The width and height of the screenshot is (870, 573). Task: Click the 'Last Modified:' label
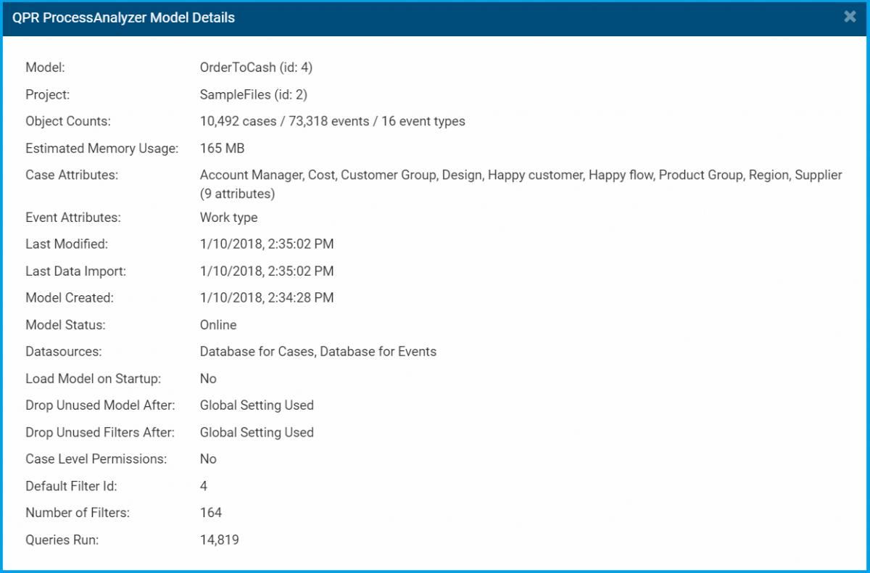pyautogui.click(x=67, y=244)
